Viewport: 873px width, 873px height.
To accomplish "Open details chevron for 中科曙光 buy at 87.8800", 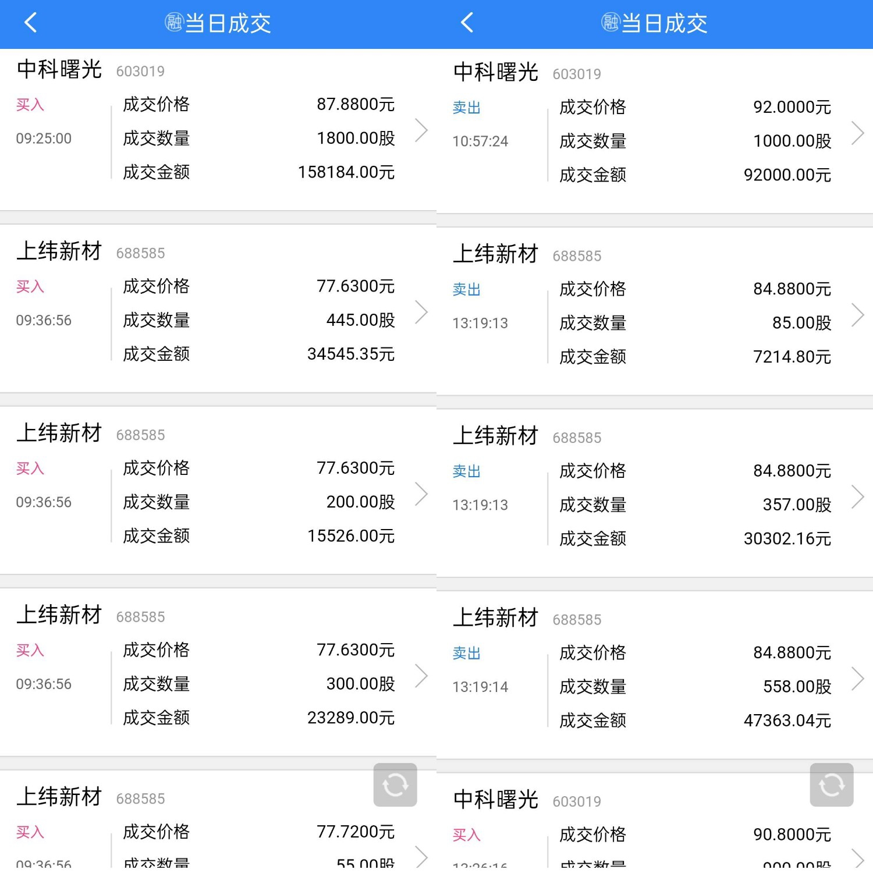I will [x=421, y=130].
